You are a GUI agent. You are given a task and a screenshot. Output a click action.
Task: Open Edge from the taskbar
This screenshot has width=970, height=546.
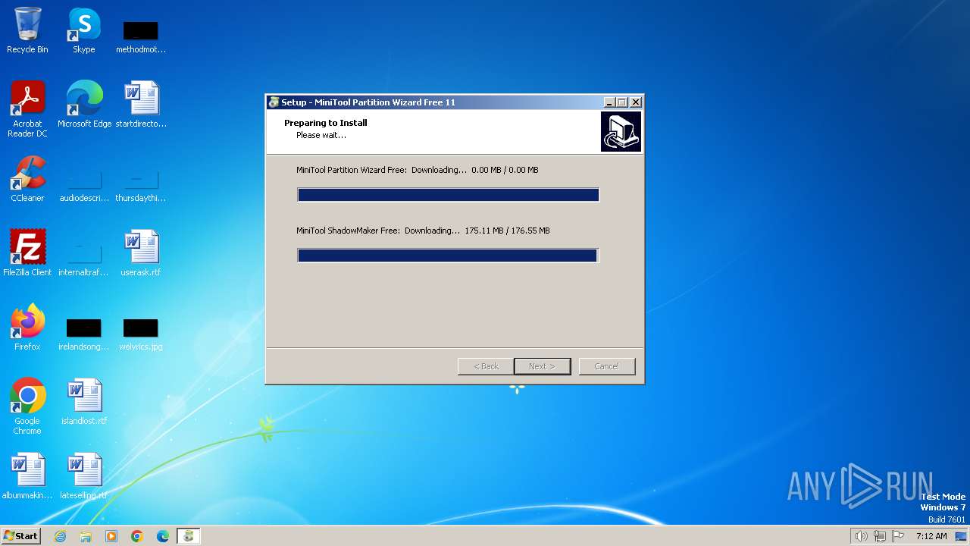[163, 536]
